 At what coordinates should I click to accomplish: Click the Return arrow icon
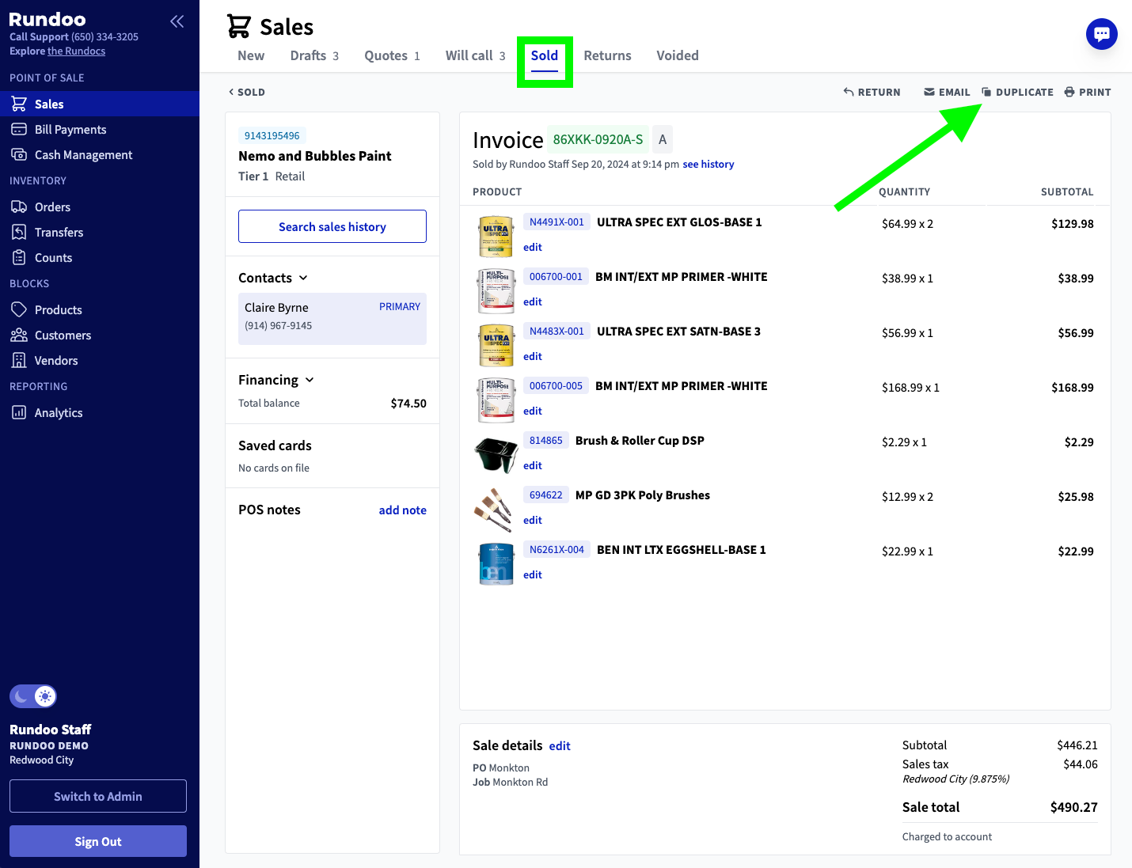pos(849,92)
